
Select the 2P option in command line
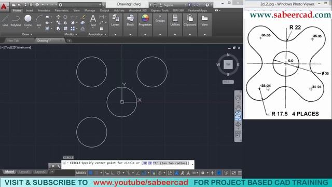[150, 163]
